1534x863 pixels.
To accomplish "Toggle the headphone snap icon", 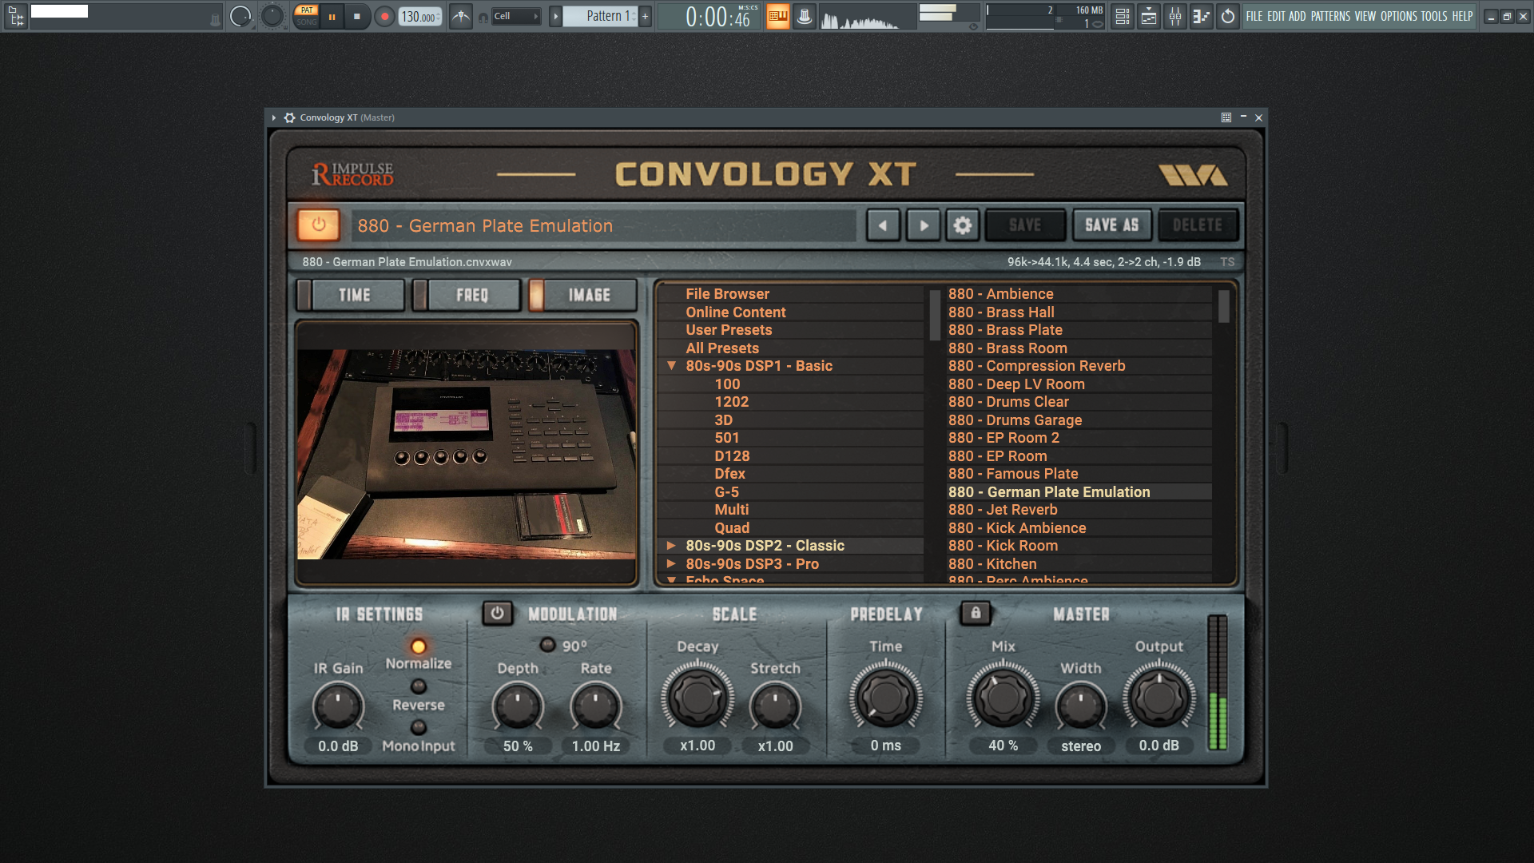I will coord(483,17).
